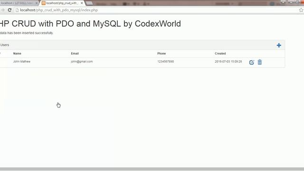
Task: Bookmark the page with the star icon
Action: 301,10
